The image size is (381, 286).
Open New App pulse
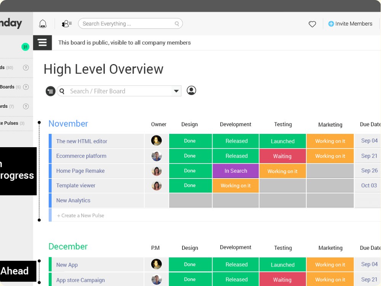[x=67, y=265]
